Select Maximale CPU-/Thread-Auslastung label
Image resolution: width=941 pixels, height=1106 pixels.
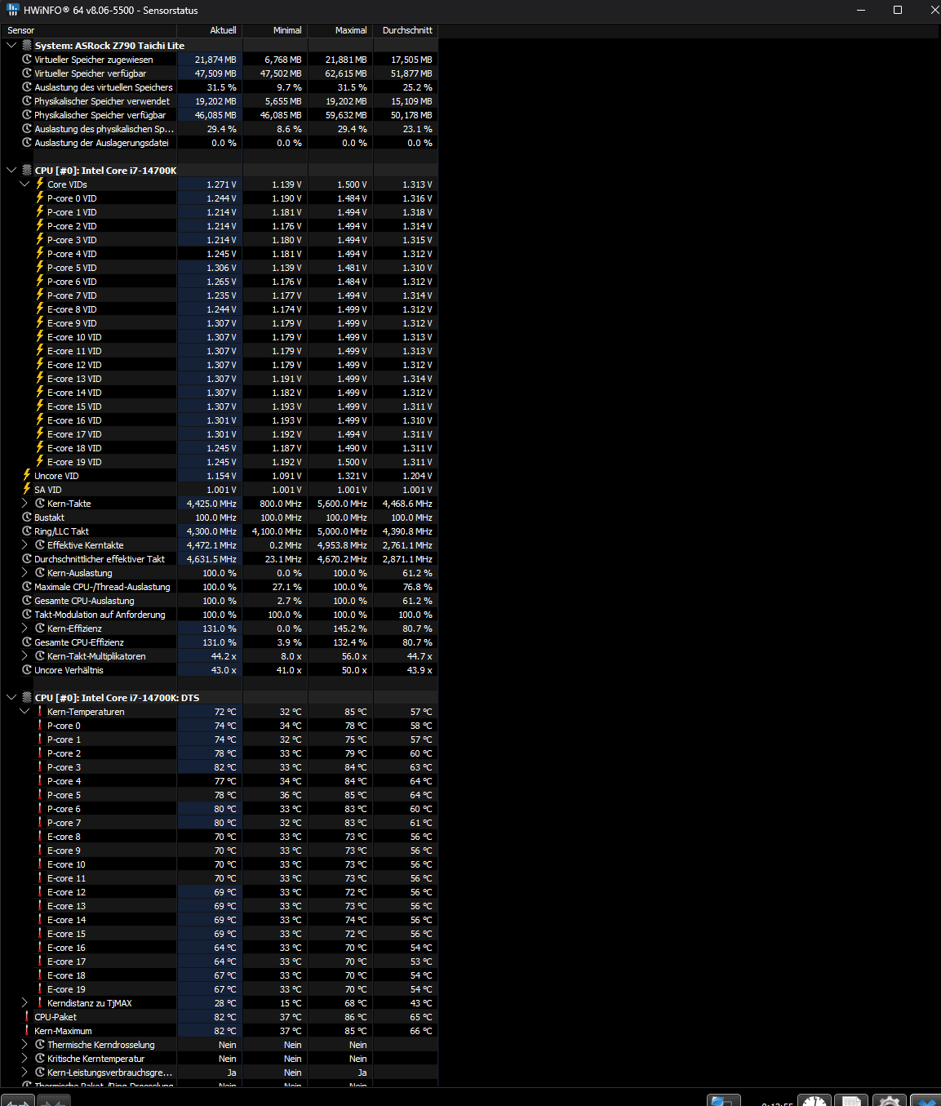(102, 587)
